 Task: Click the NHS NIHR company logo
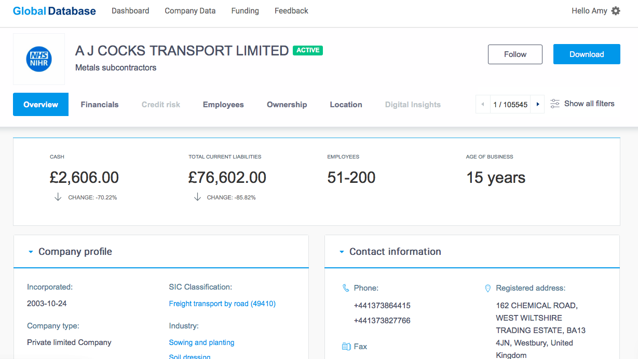pyautogui.click(x=39, y=59)
